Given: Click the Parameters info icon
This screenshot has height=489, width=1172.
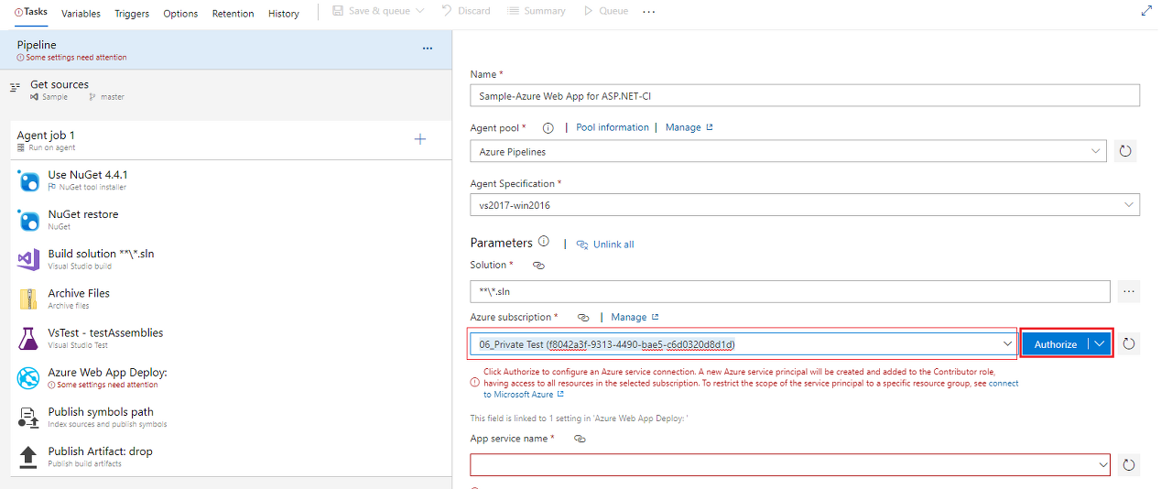Looking at the screenshot, I should point(544,243).
